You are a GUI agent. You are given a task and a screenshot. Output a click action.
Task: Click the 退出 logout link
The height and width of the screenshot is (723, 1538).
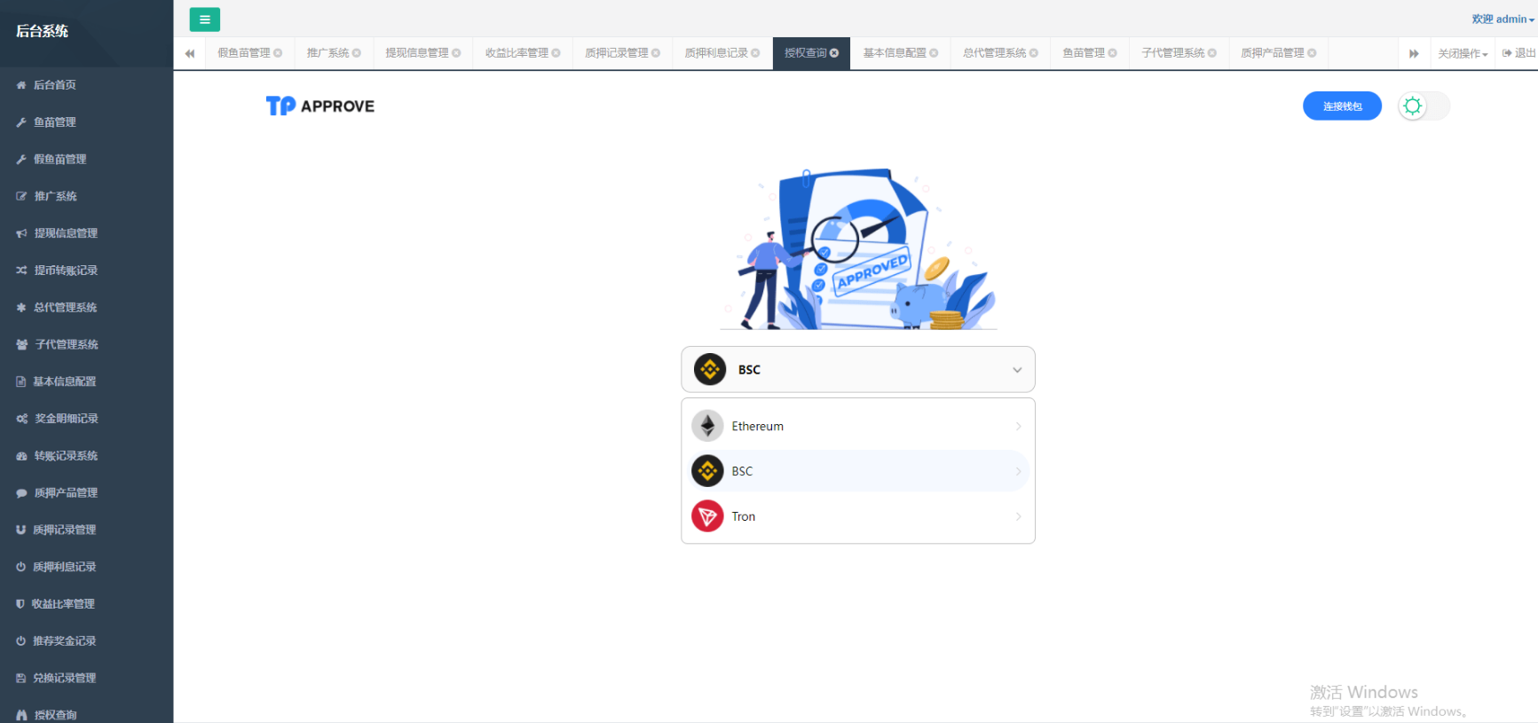tap(1519, 53)
